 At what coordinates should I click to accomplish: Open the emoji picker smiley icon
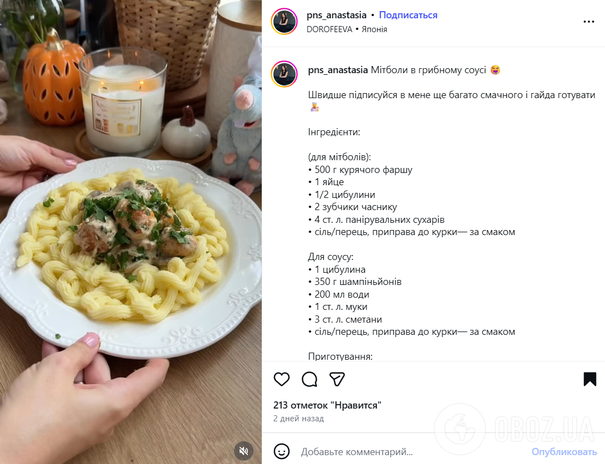click(282, 451)
